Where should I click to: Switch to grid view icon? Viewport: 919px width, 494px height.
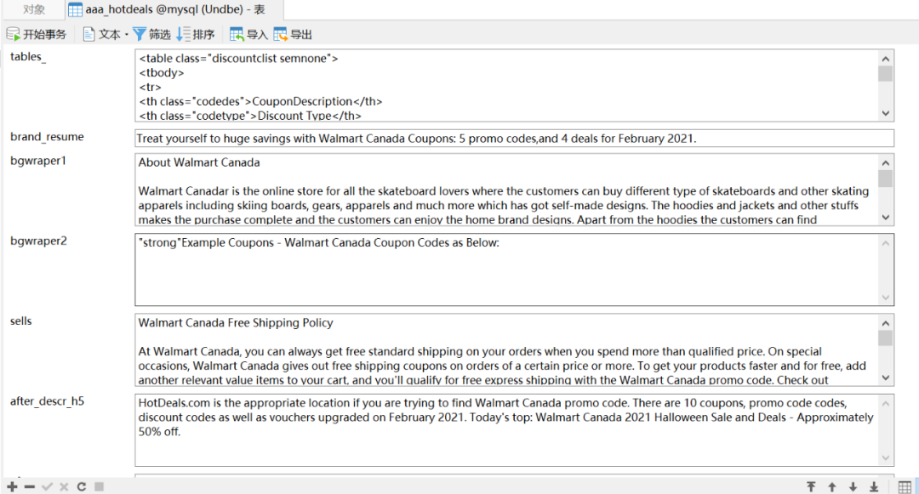point(905,486)
